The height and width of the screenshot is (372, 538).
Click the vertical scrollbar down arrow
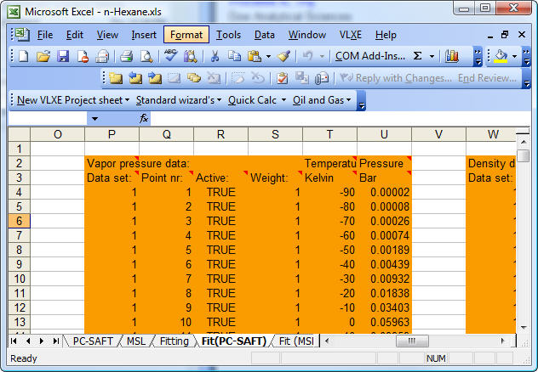tap(524, 328)
